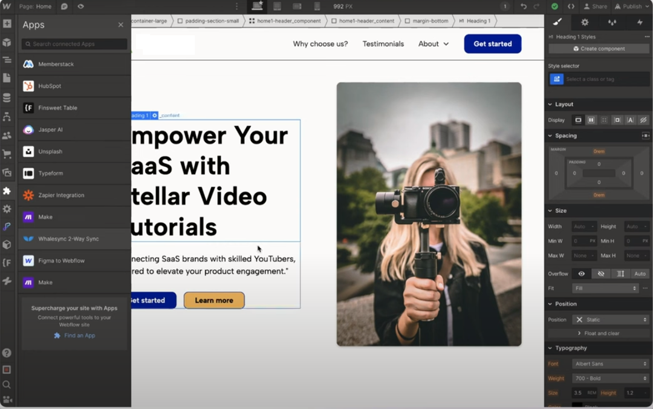653x409 pixels.
Task: Click the Share button
Action: click(595, 6)
